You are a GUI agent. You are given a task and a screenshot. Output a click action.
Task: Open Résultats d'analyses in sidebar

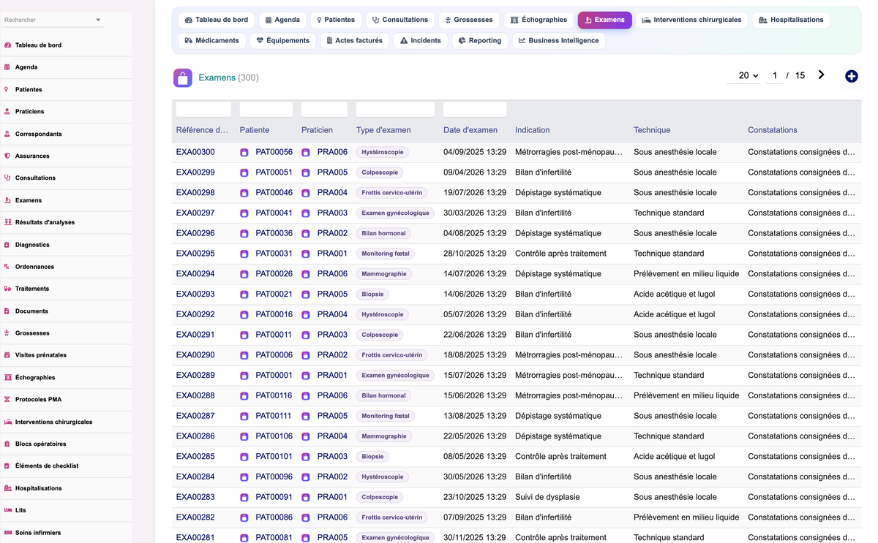45,222
